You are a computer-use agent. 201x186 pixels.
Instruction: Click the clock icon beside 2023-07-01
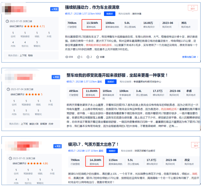pos(10,158)
